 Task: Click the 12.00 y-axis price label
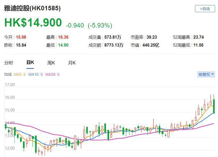coord(10,148)
